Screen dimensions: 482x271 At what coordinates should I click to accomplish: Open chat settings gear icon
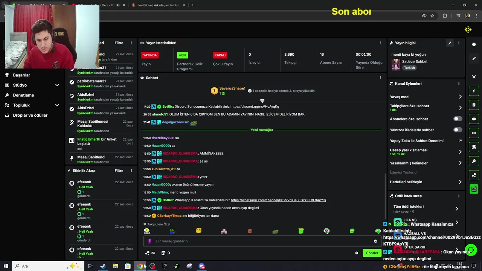click(357, 253)
